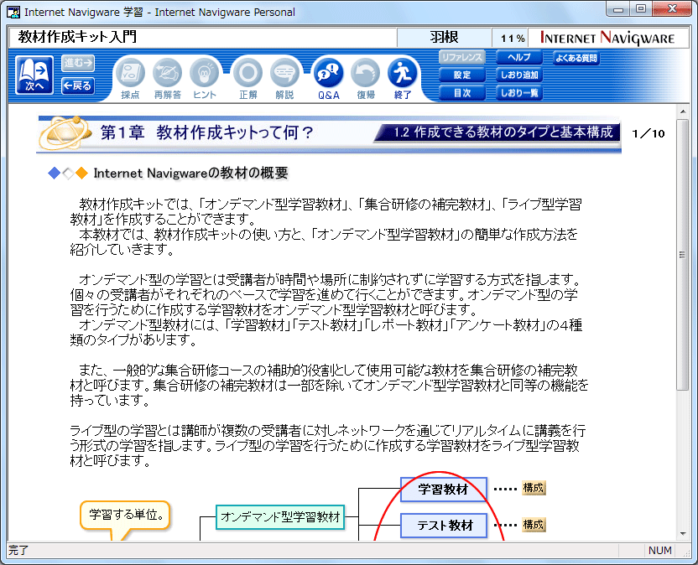Screen dimensions: 698x565
Task: Click the Internet Navigware logo
Action: [607, 38]
